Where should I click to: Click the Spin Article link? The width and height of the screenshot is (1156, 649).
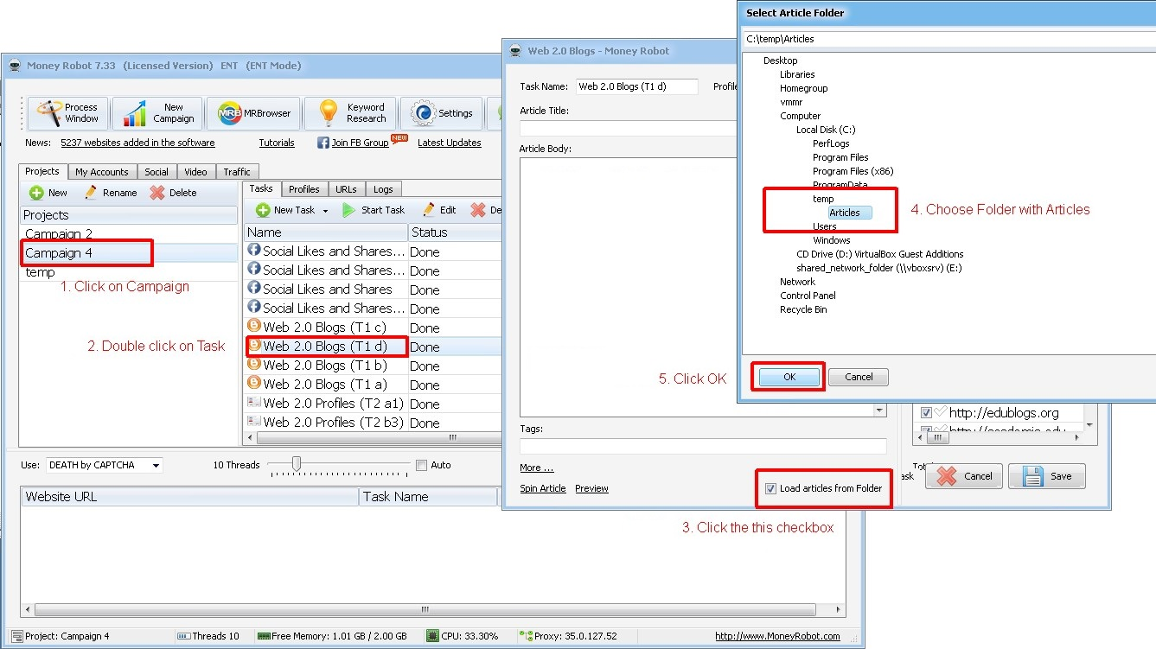click(x=543, y=488)
